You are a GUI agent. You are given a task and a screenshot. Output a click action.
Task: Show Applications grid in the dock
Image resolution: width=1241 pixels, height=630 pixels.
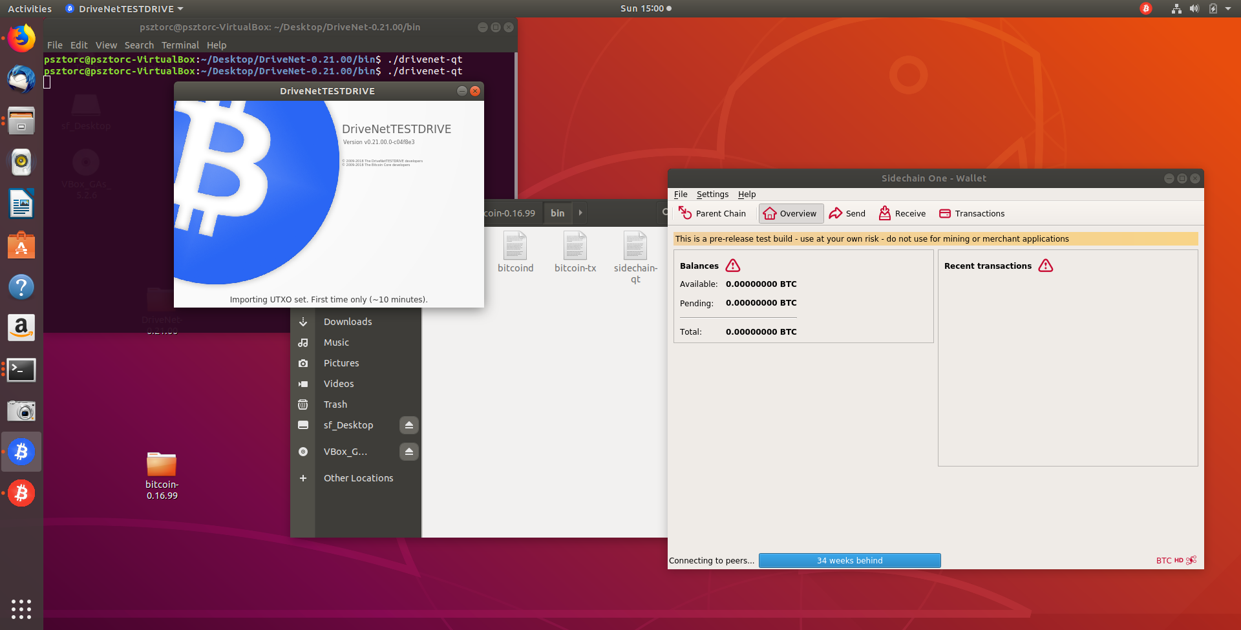click(x=21, y=609)
